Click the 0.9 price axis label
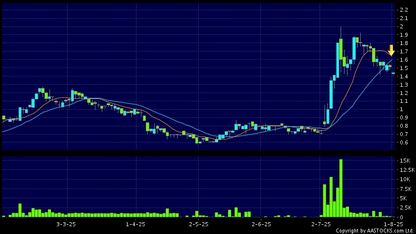Screen dimensions: 416x234 click(404, 117)
